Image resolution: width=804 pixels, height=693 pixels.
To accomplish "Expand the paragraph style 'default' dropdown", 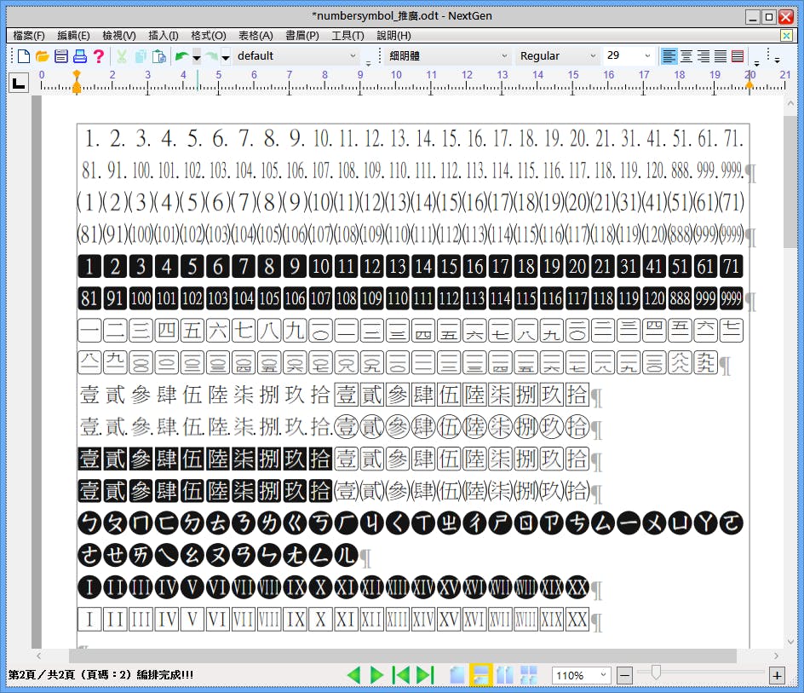I will click(x=353, y=56).
